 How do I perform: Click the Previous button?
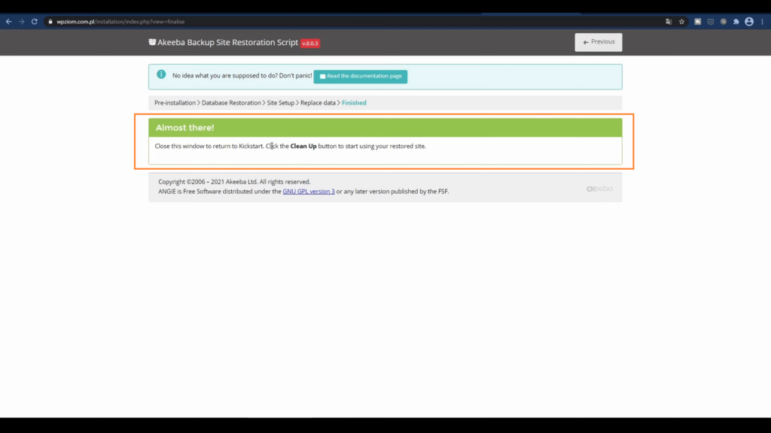598,42
